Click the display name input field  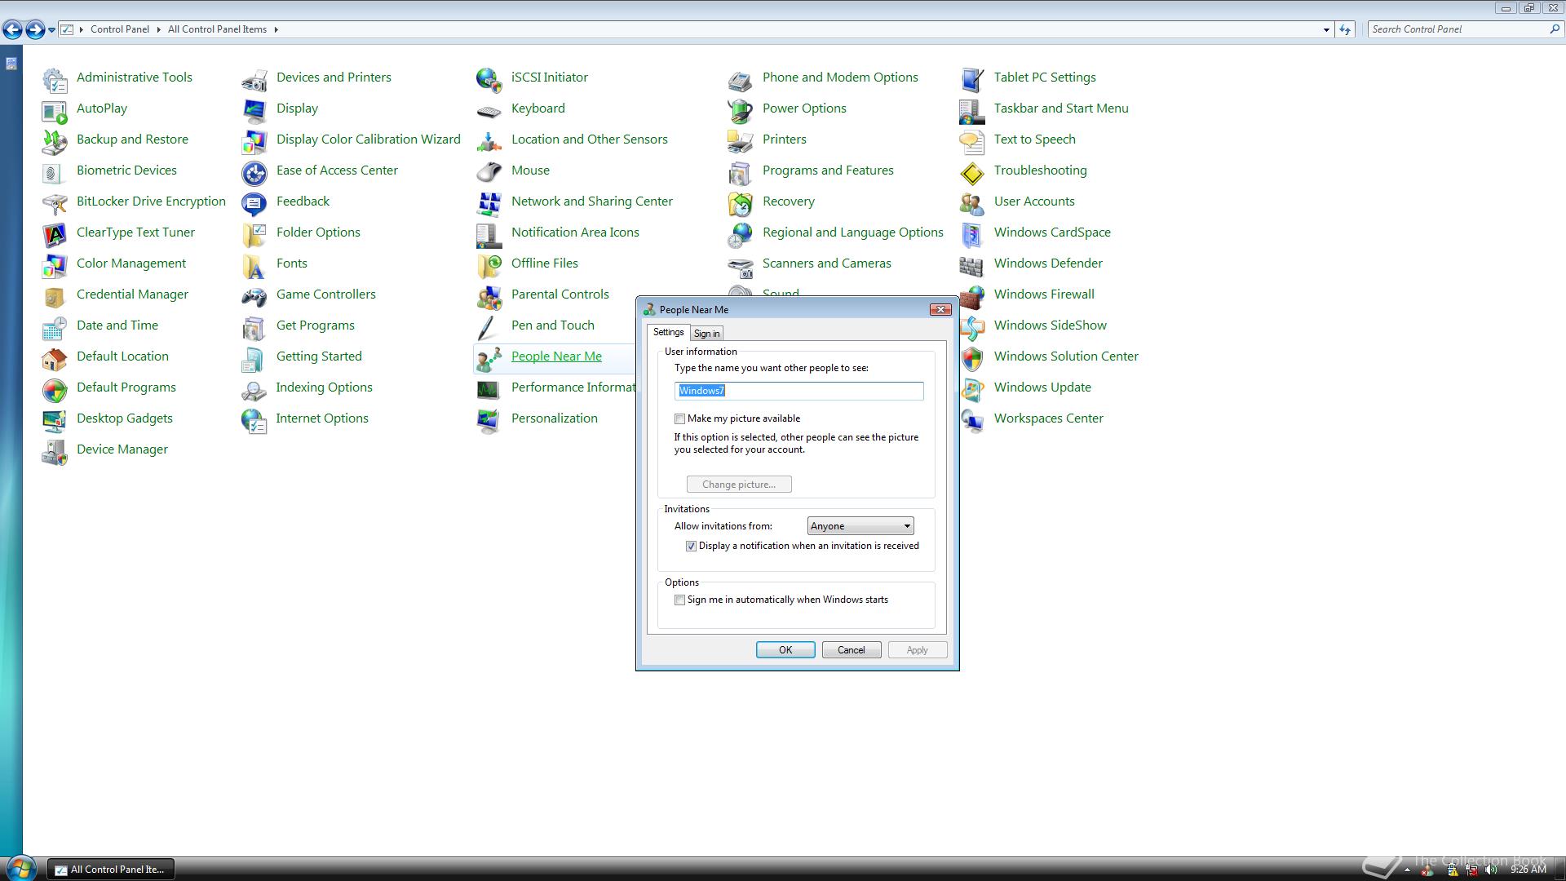point(798,391)
